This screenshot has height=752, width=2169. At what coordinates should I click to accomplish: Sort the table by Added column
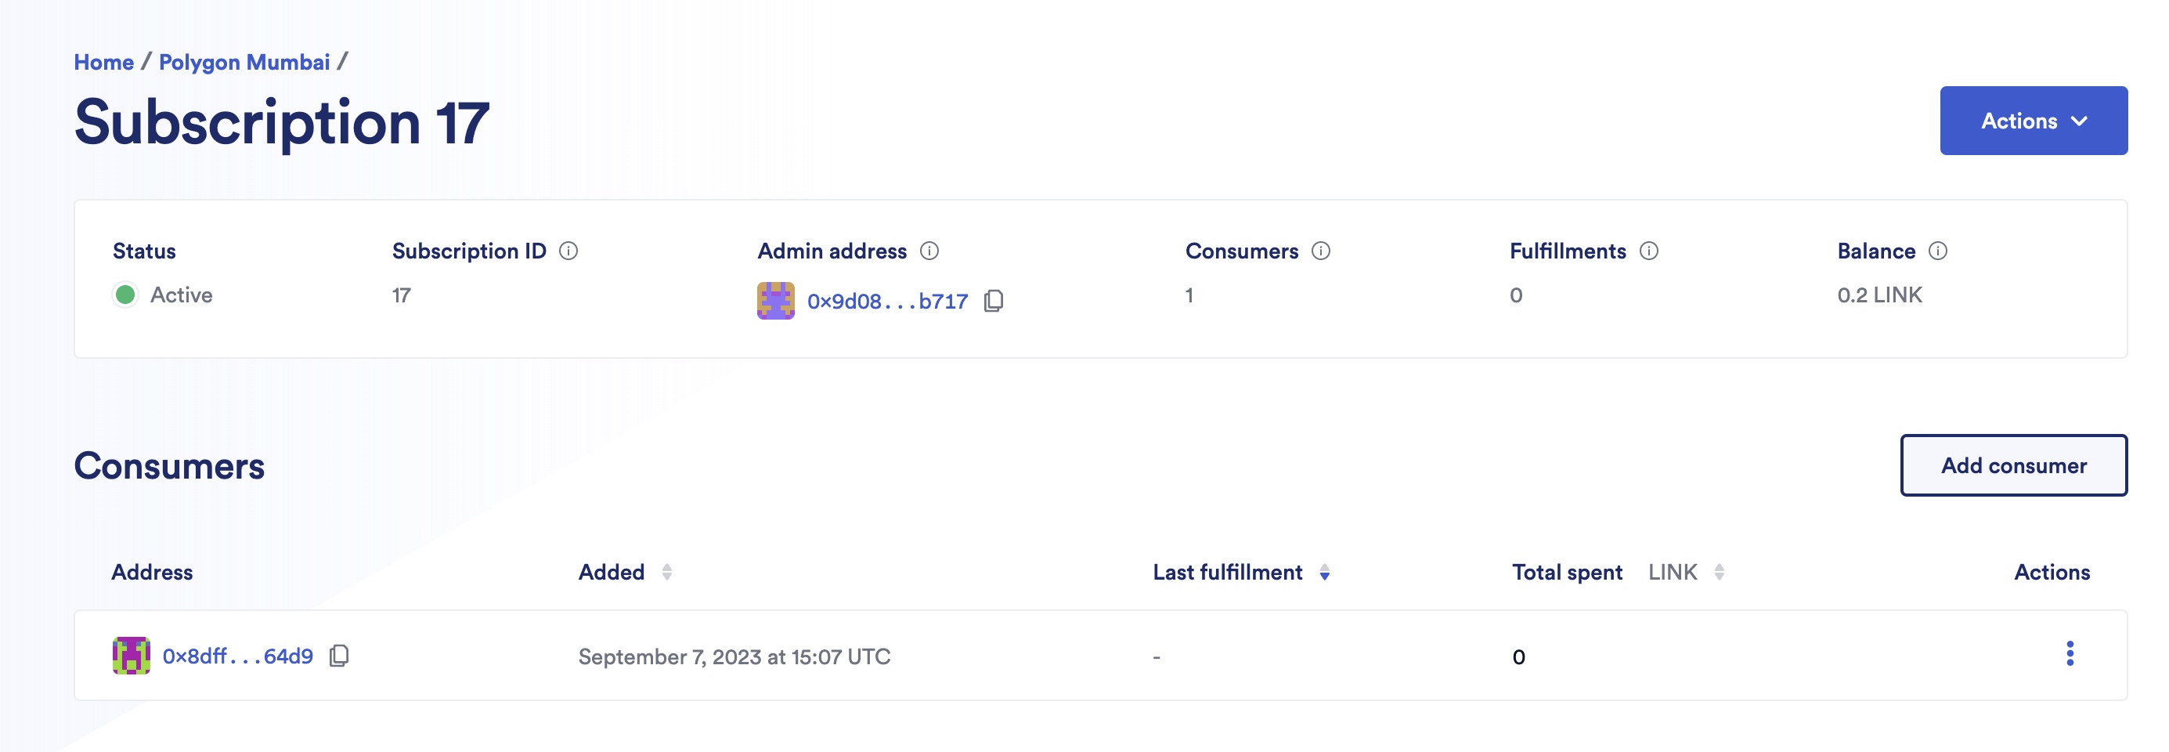click(x=668, y=572)
